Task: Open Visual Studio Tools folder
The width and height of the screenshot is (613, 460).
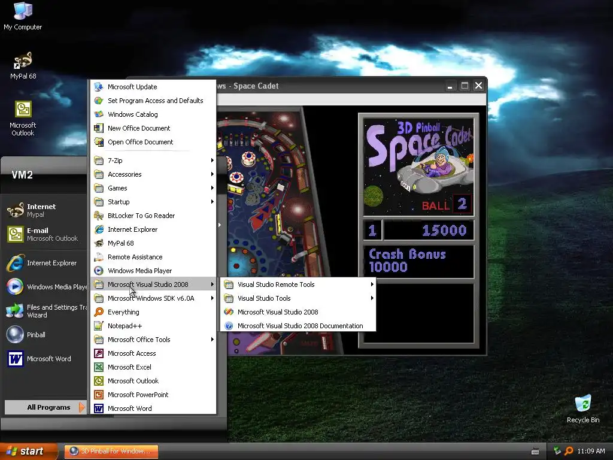Action: pyautogui.click(x=298, y=298)
